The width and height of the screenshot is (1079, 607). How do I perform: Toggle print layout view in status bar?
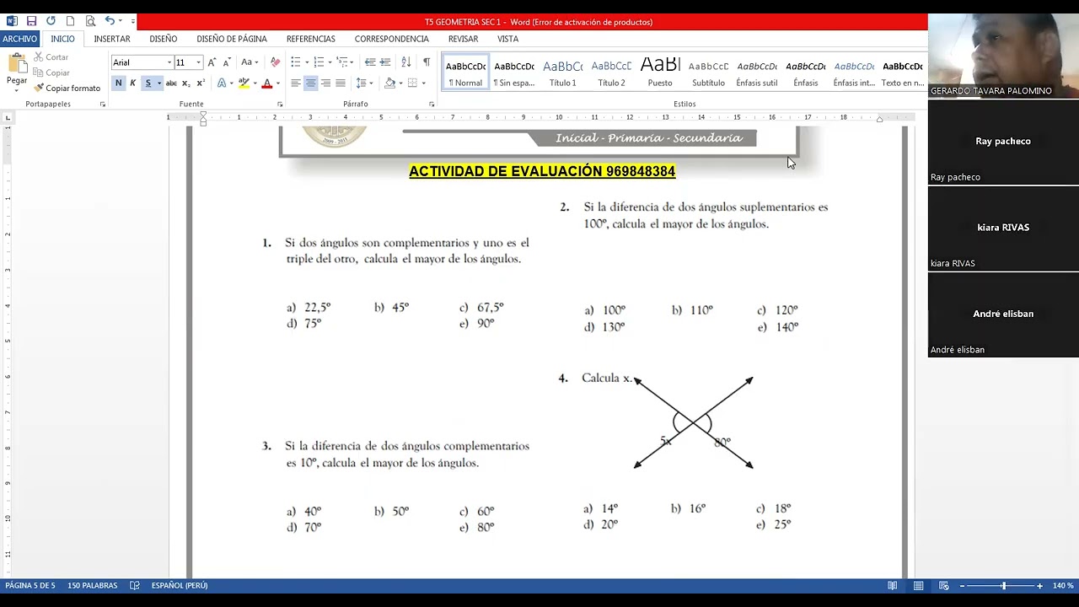918,585
